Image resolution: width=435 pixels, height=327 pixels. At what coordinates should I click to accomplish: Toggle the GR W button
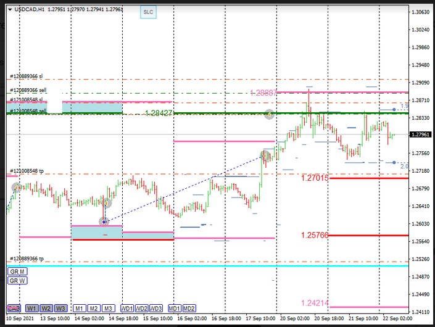coord(17,281)
